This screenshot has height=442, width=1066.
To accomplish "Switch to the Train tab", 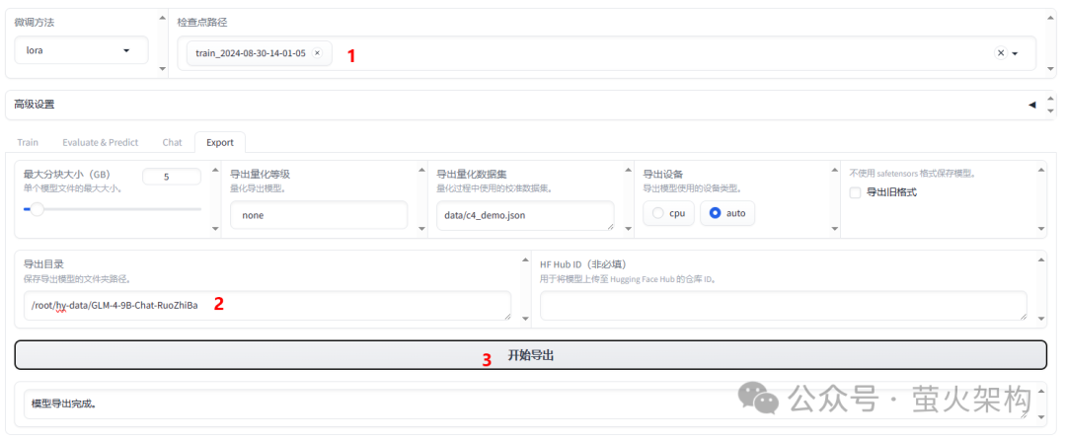I will [x=28, y=142].
